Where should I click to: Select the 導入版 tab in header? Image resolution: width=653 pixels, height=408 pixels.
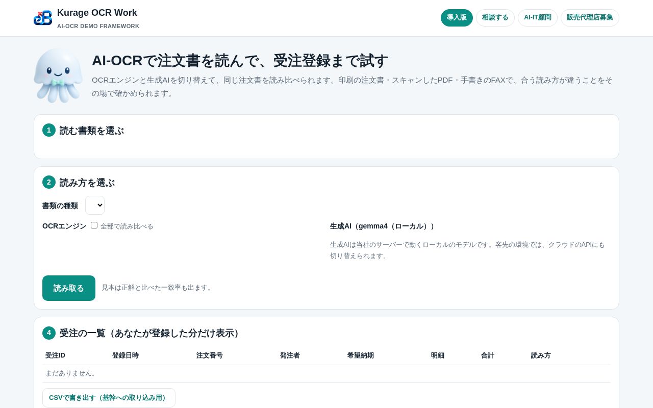click(457, 18)
